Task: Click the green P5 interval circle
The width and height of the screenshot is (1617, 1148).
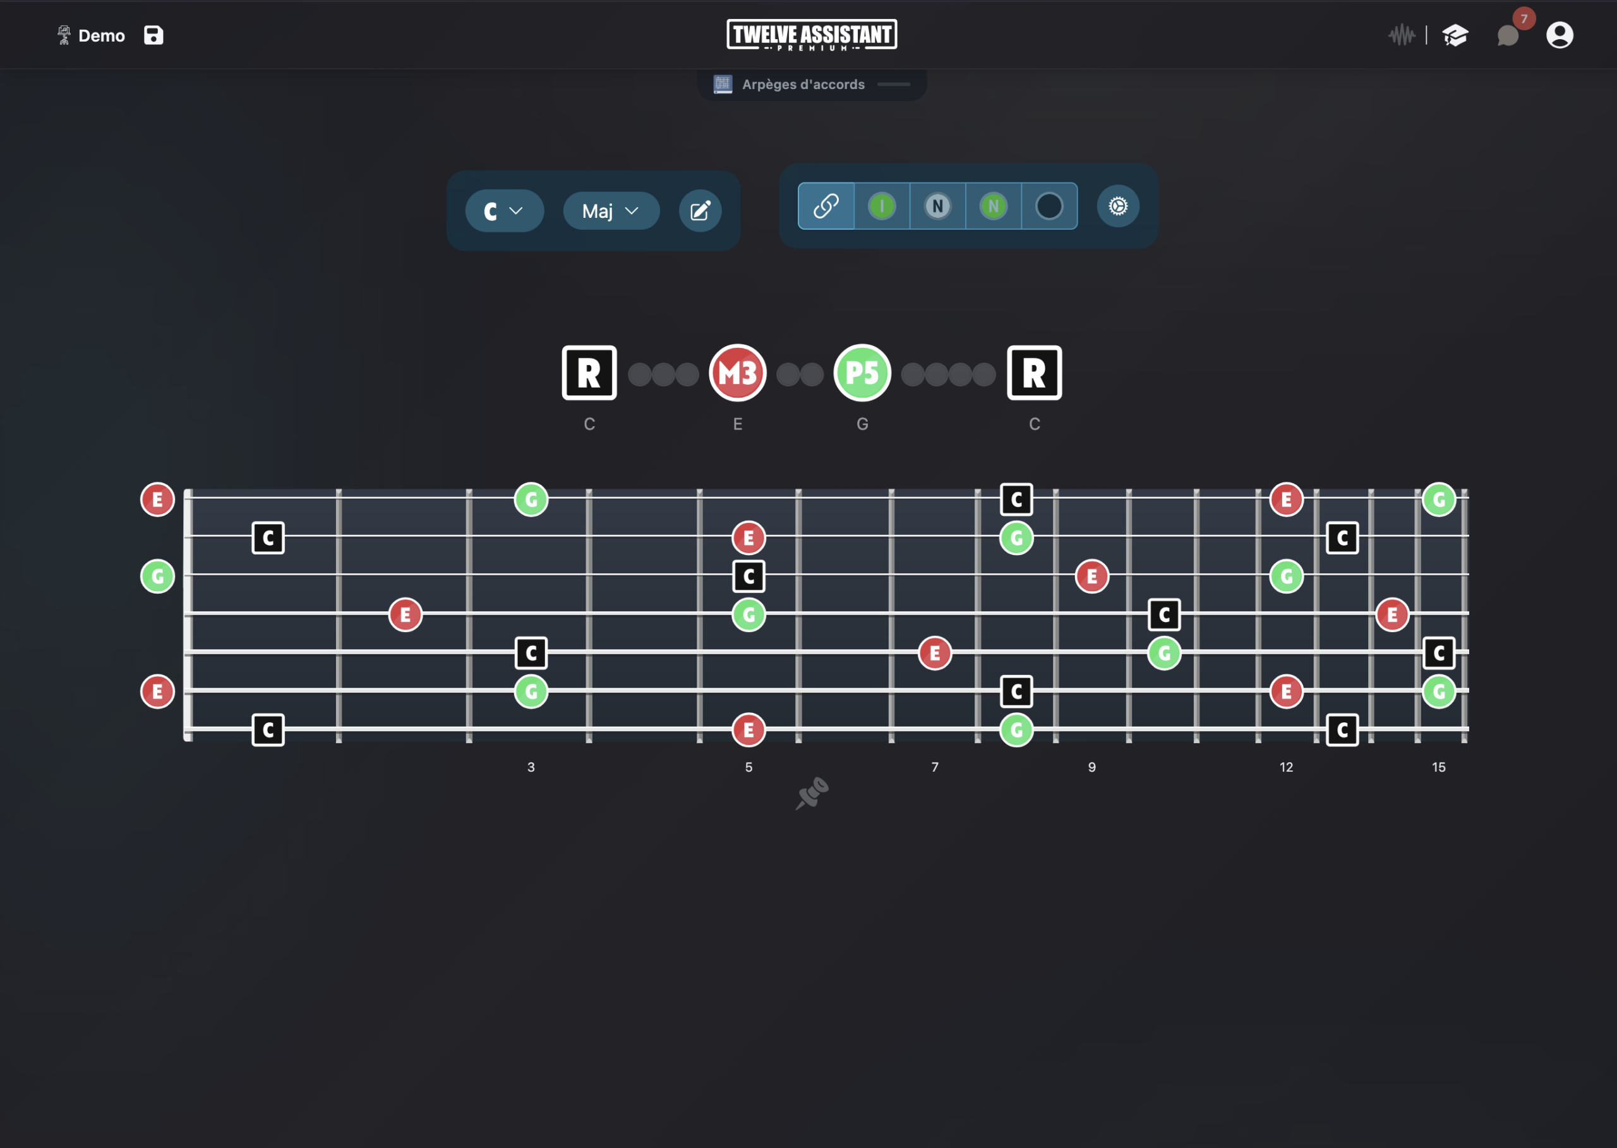Action: [x=862, y=373]
